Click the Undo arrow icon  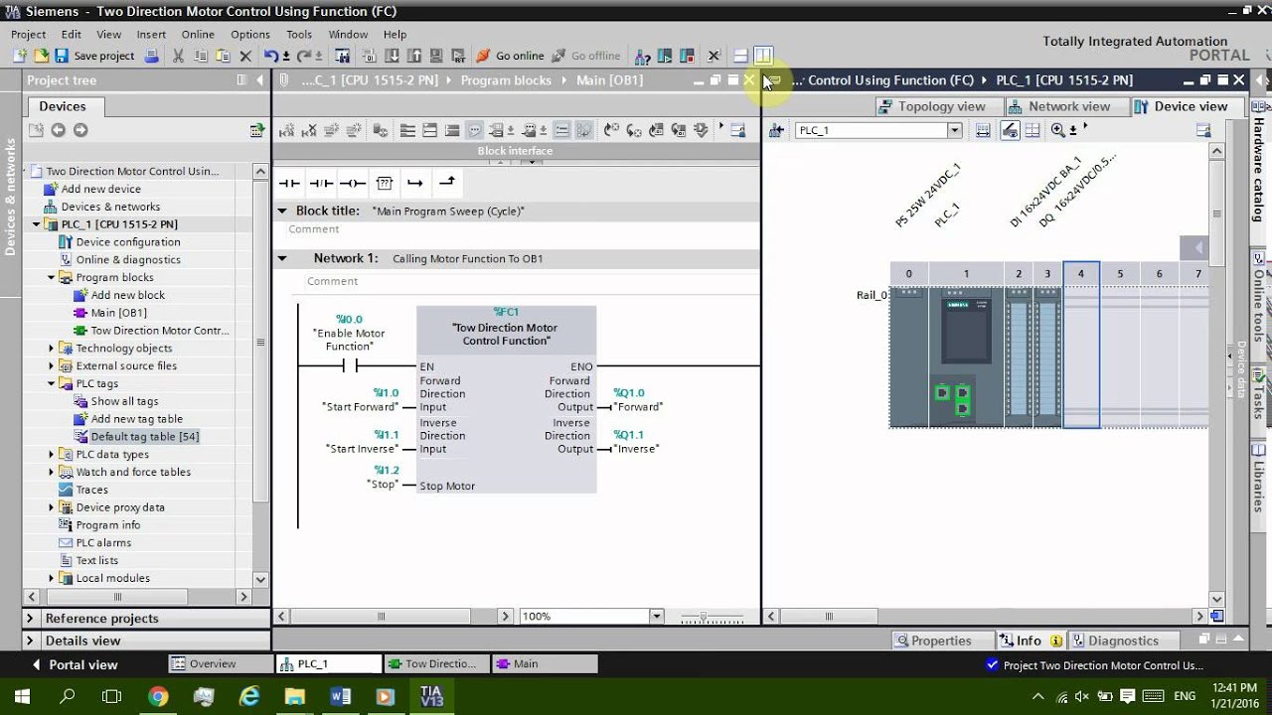pos(270,56)
